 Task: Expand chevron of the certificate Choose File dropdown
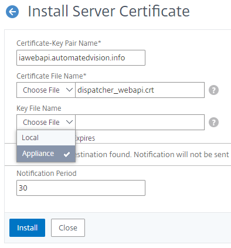pos(69,90)
